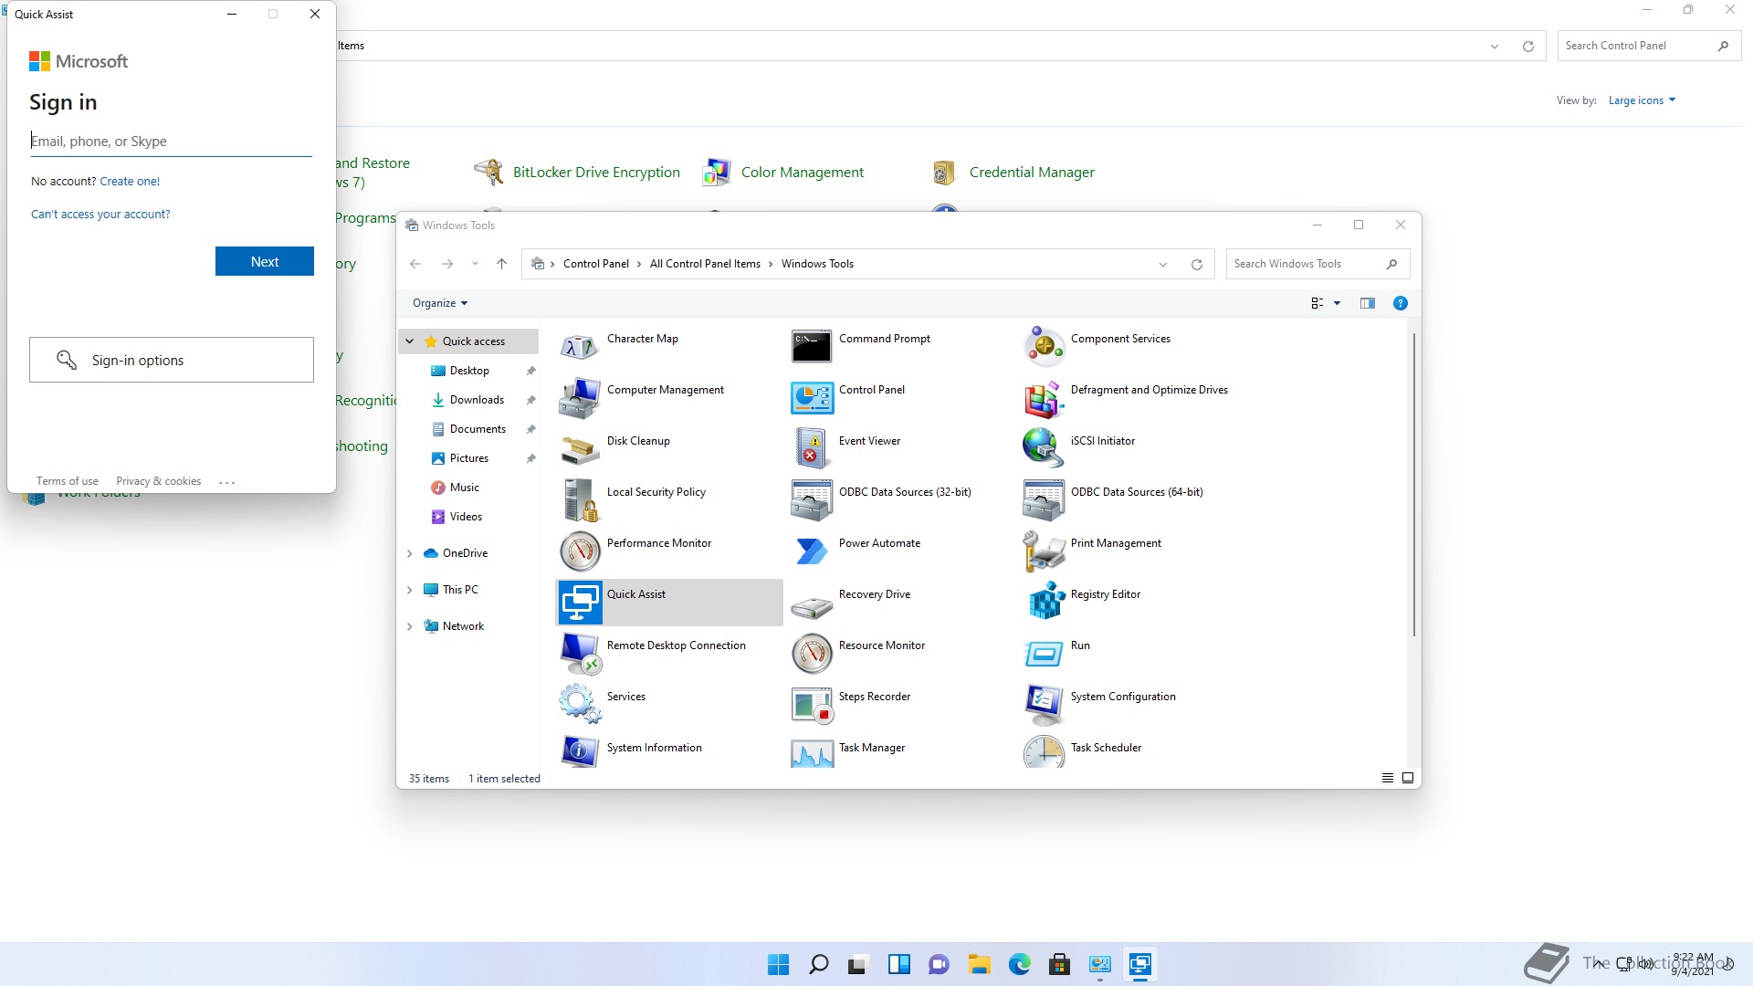Open Services gear icon
This screenshot has height=986, width=1753.
(580, 705)
